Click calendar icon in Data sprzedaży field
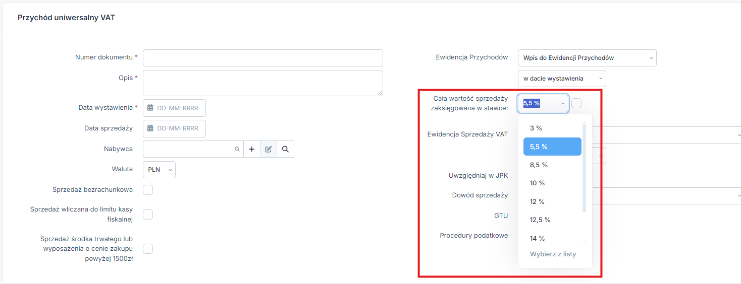Viewport: 741px width, 284px height. (150, 128)
